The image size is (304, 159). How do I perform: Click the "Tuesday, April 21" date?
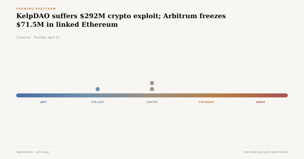[x=47, y=37]
